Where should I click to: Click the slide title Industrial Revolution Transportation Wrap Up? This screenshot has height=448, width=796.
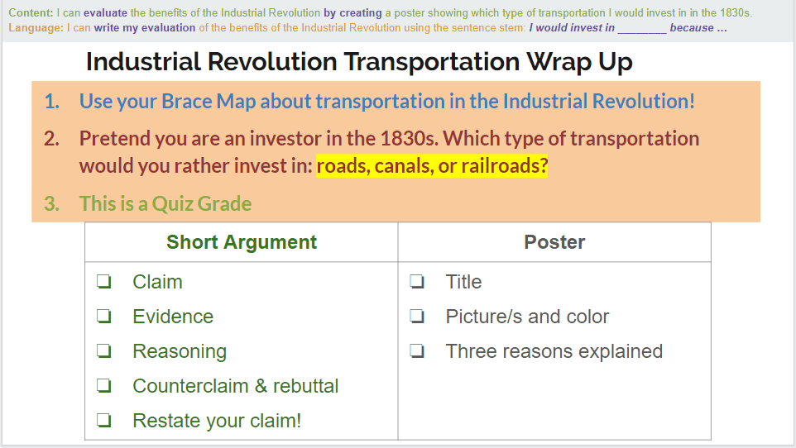[x=359, y=62]
